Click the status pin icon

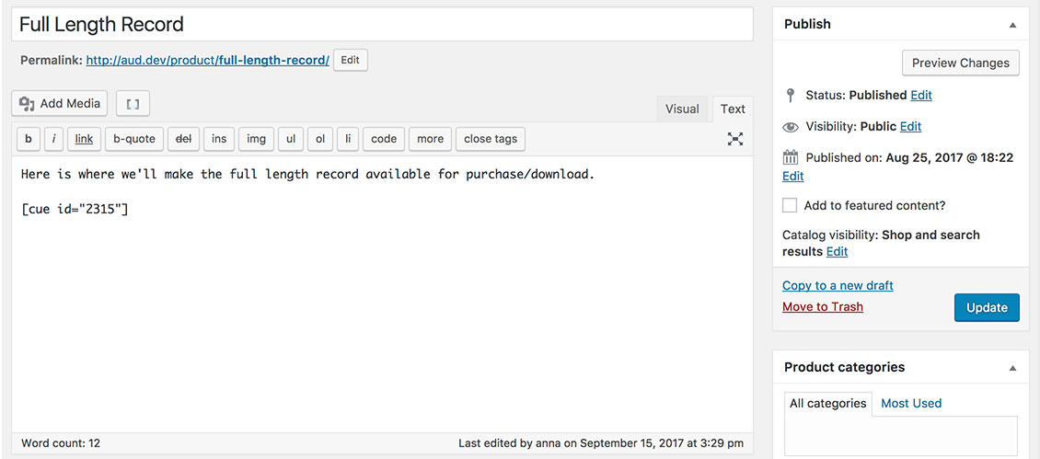click(790, 96)
